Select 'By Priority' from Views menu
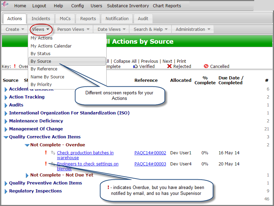Viewport: 274px width, 206px height. pyautogui.click(x=41, y=84)
